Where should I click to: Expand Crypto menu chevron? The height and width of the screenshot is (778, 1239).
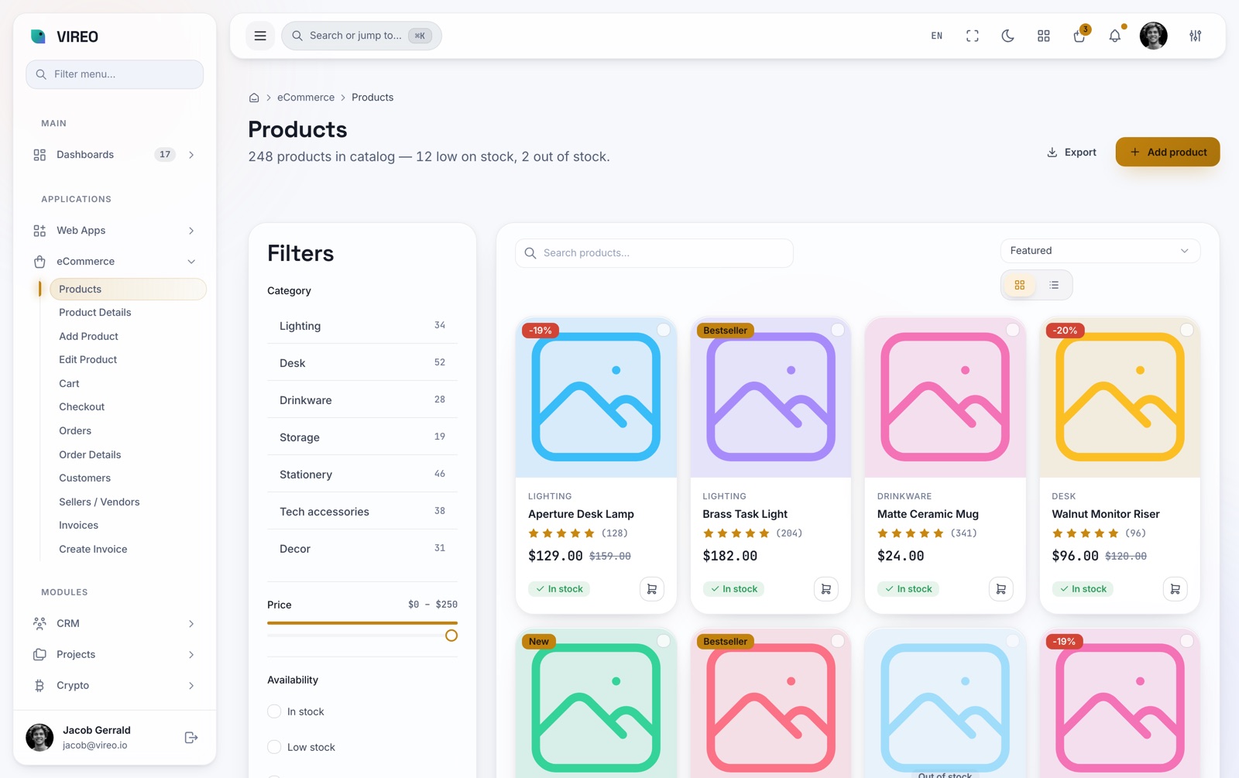(x=191, y=685)
